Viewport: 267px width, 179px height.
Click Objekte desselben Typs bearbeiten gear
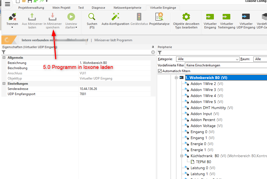coord(186,17)
